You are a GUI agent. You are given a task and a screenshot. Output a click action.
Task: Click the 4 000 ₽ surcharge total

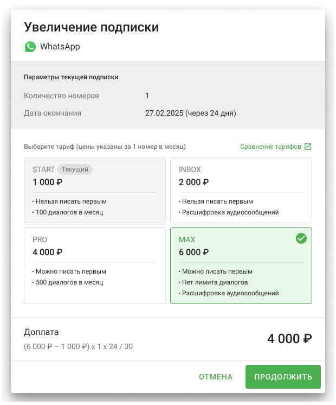click(x=289, y=339)
